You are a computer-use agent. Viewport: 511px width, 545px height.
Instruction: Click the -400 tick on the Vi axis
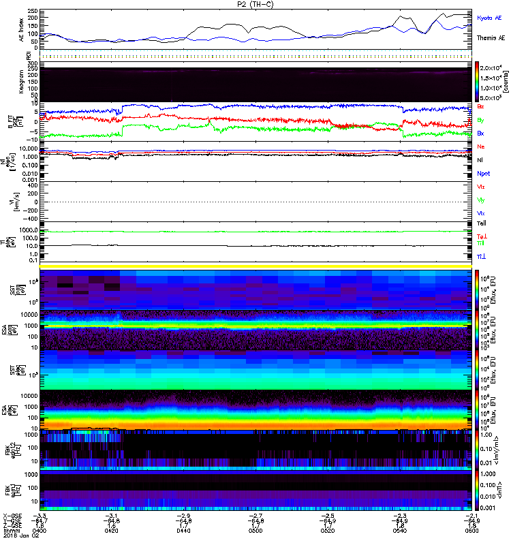[x=30, y=219]
